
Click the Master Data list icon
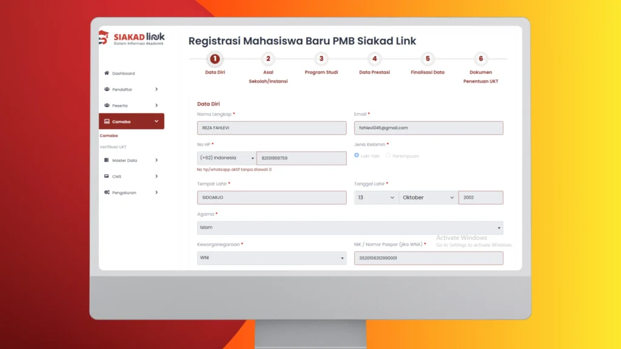107,160
